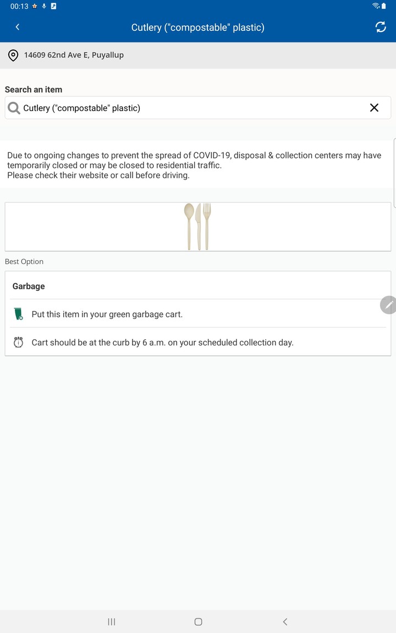Tap the alarm clock icon

point(19,342)
